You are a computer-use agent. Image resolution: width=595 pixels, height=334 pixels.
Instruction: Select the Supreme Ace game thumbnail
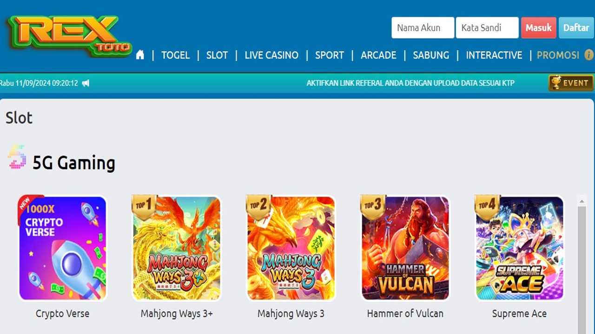point(519,248)
